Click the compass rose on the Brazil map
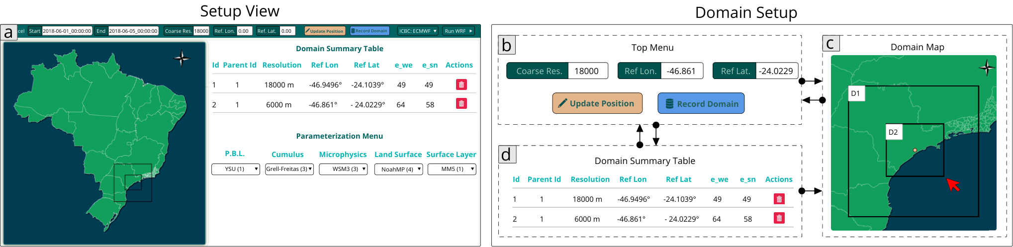Viewport: 1013px width, 247px height. (x=182, y=59)
